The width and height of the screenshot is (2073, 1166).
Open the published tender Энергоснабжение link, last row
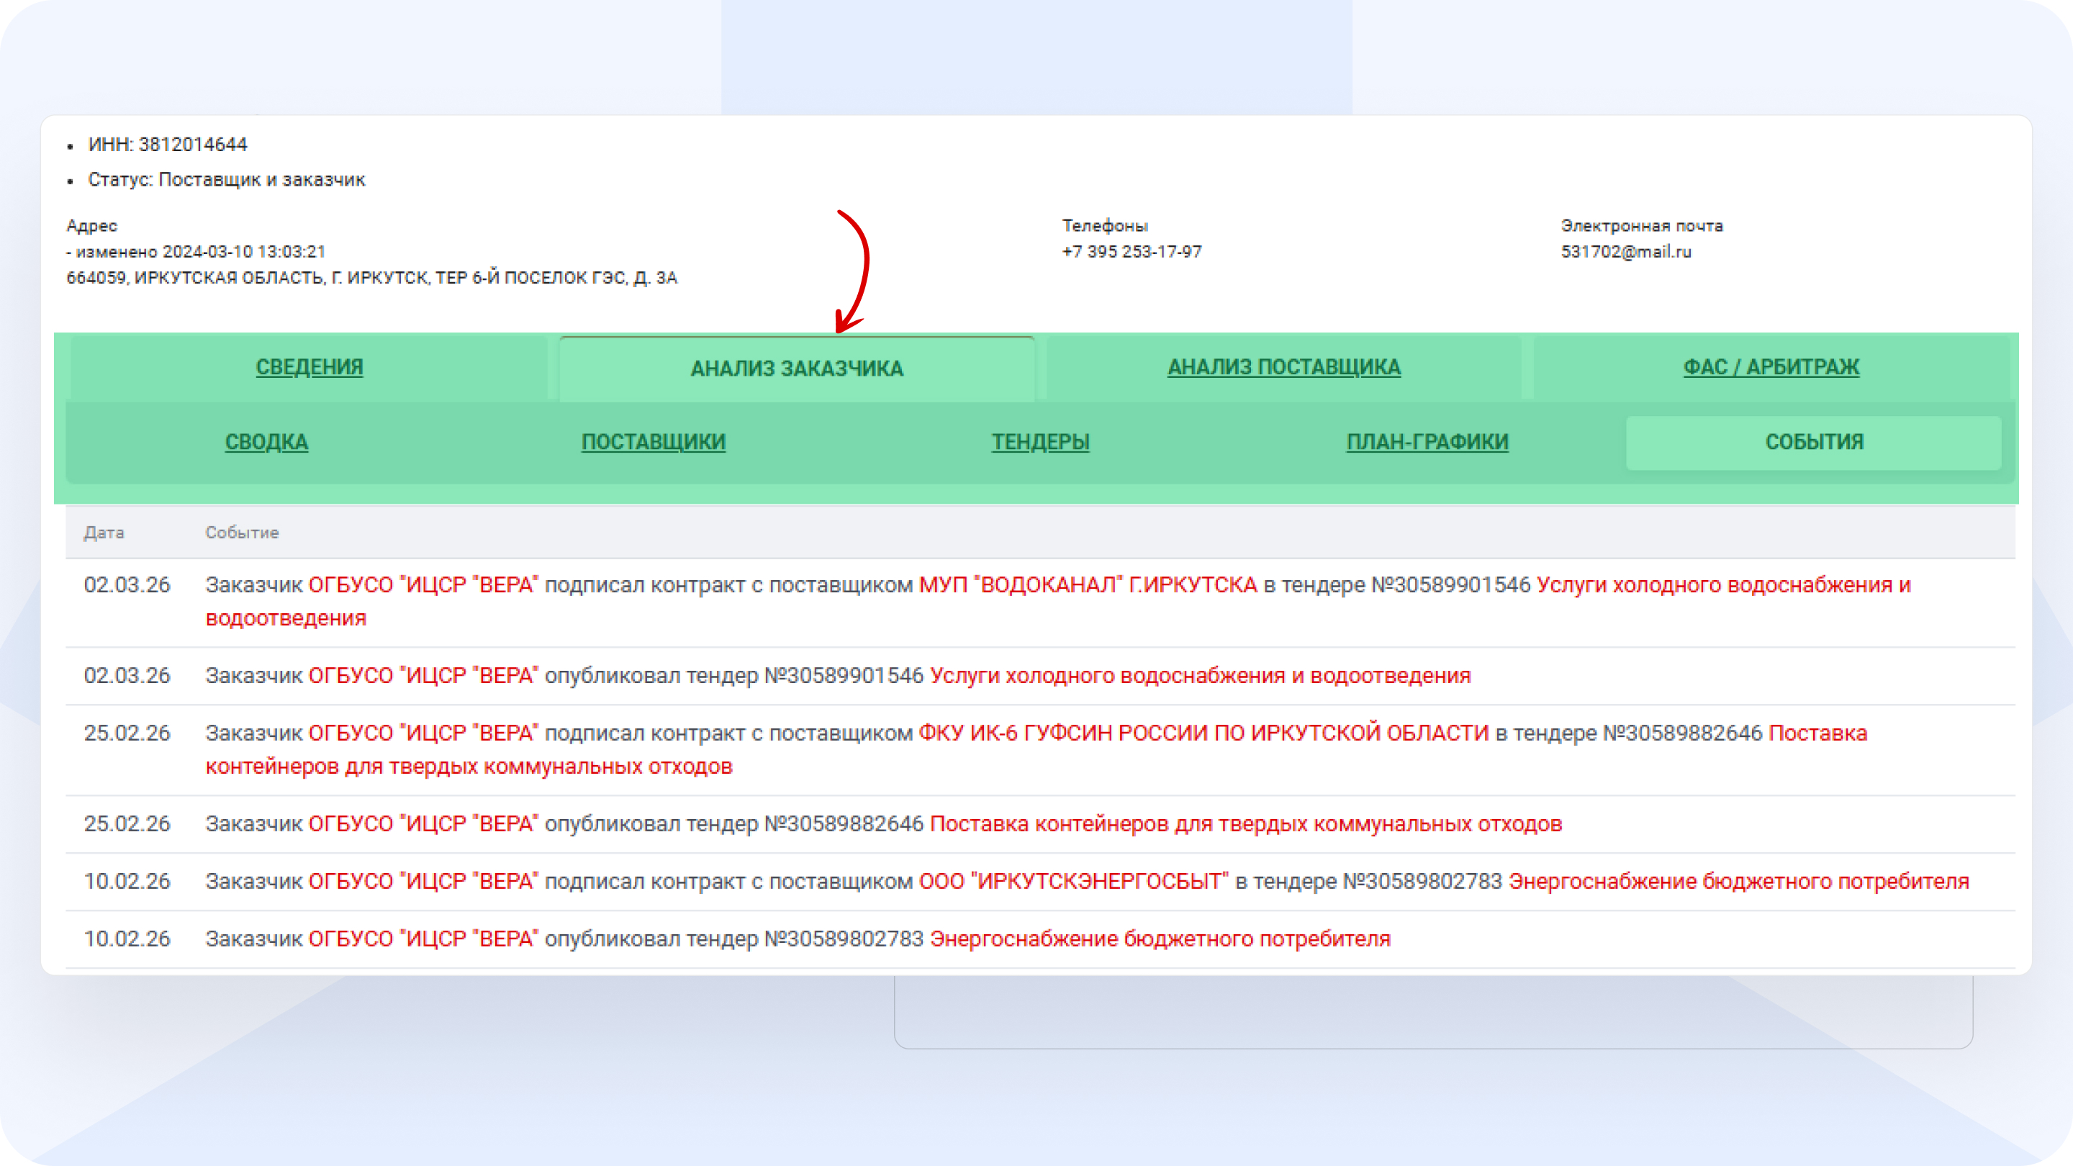pyautogui.click(x=1160, y=939)
